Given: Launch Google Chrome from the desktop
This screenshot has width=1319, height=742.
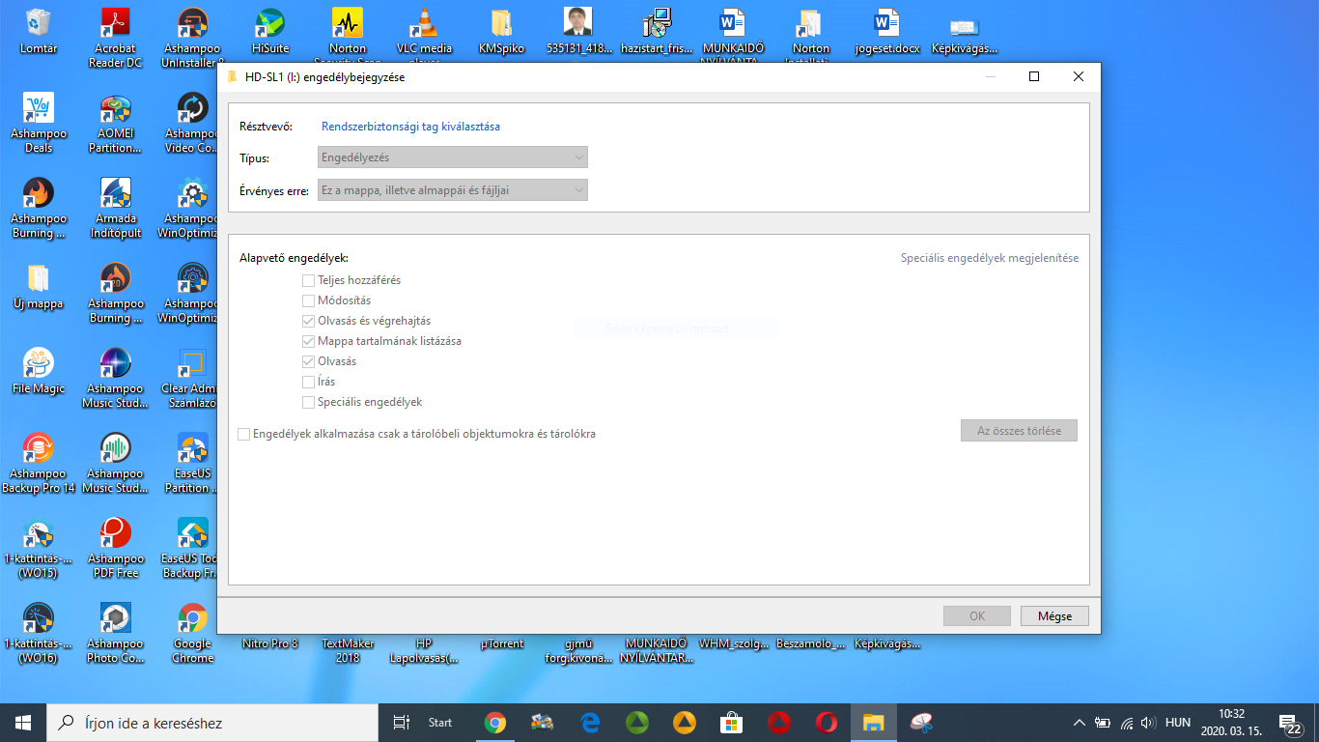Looking at the screenshot, I should (193, 633).
